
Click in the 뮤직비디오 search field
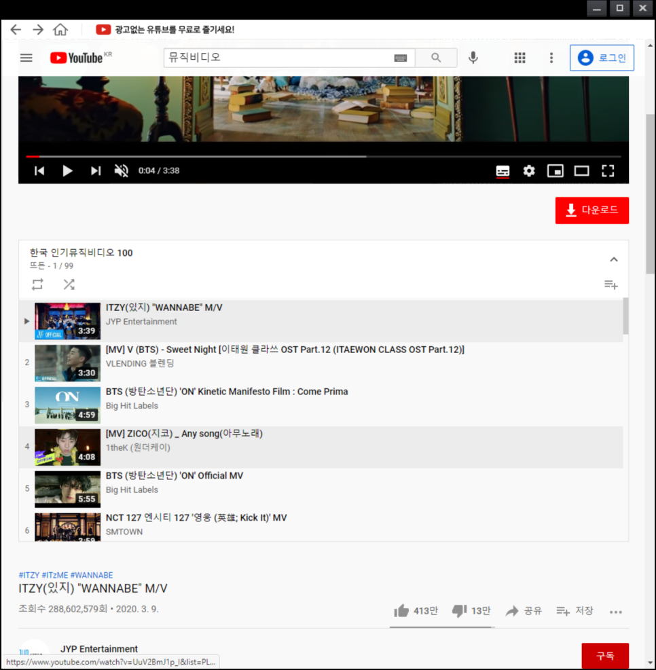point(278,58)
